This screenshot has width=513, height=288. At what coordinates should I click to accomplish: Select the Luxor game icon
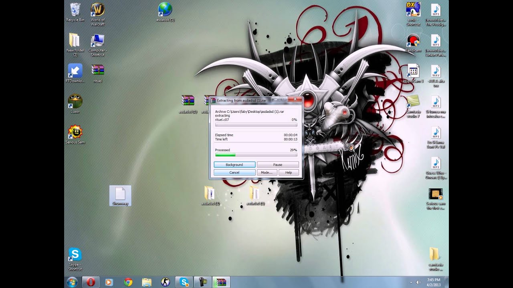(x=75, y=104)
